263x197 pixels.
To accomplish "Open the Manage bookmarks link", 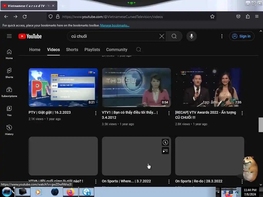I will [x=115, y=25].
